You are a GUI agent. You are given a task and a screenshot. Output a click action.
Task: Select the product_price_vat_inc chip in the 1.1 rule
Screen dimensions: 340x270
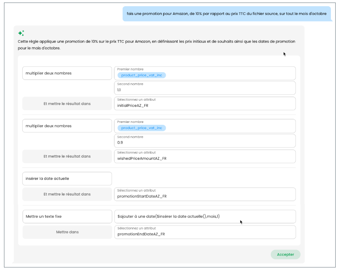pos(141,75)
